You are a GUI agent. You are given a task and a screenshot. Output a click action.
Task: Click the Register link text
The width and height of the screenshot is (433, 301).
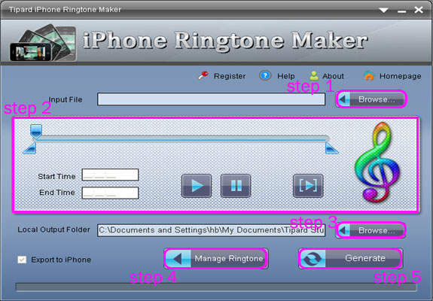tap(230, 76)
